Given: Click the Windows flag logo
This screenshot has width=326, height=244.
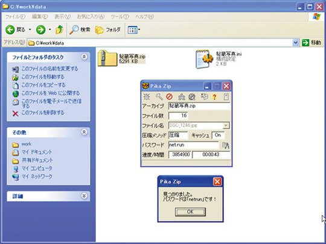Looking at the screenshot, I should pyautogui.click(x=316, y=17).
